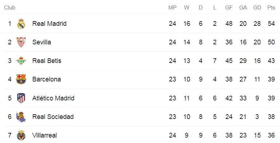This screenshot has height=143, width=280.
Task: Click the Pts column header
Action: 271,8
